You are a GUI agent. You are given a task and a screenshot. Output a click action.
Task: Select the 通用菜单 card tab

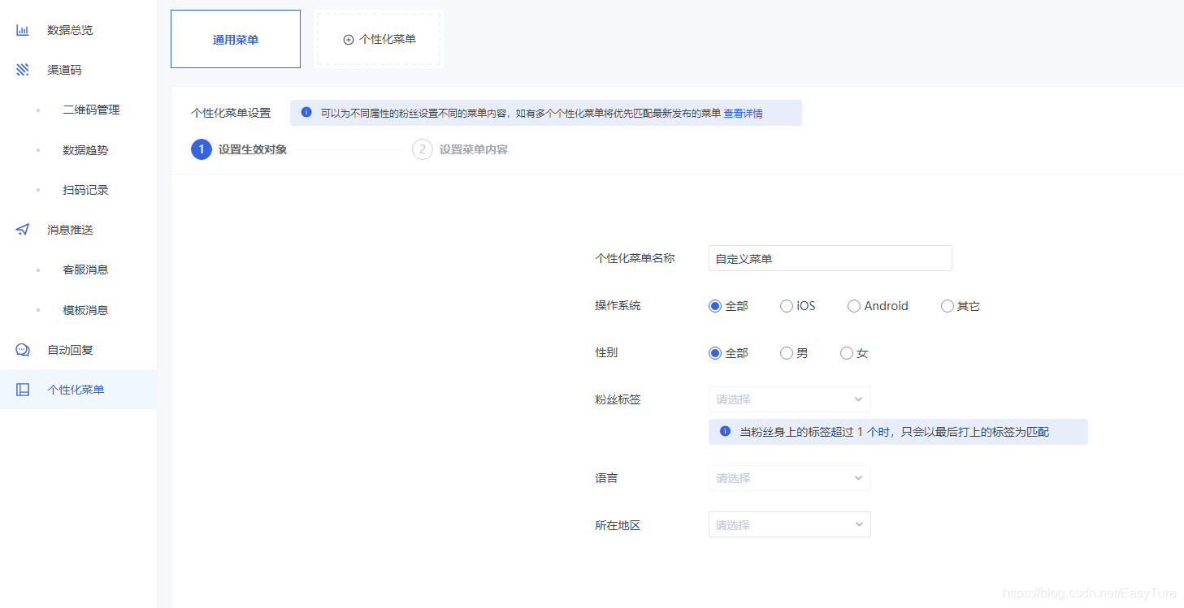[x=236, y=39]
